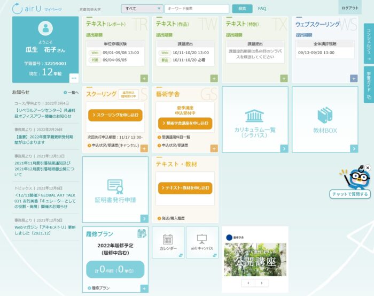Click the 履修プラン notepad icon
Screen dimensions: 374x296
142,233
